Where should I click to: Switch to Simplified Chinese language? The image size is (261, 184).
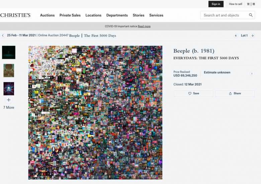[254, 4]
